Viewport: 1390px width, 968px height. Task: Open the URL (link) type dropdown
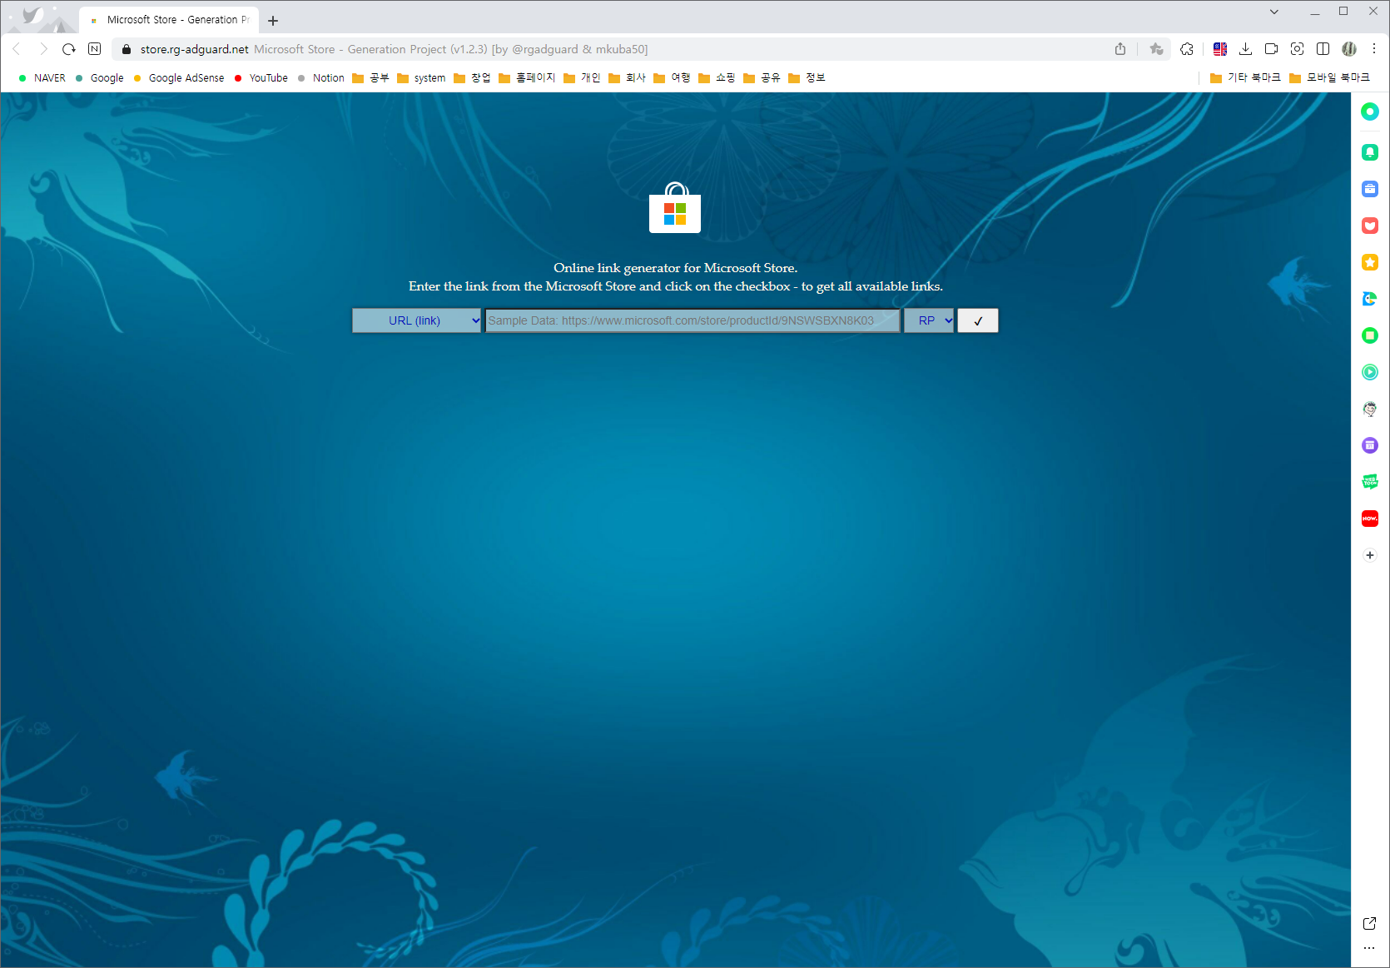tap(417, 320)
